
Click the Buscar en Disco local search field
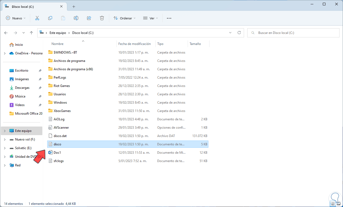(x=293, y=33)
